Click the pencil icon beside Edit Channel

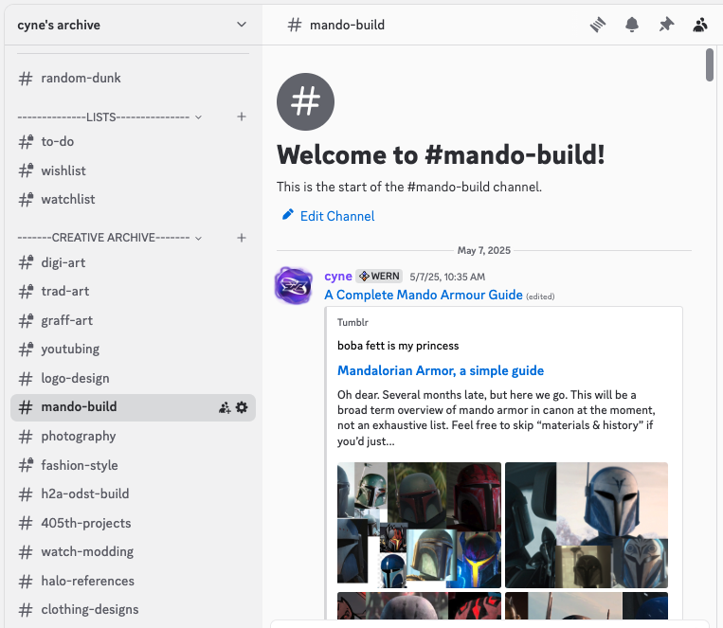[x=288, y=214]
